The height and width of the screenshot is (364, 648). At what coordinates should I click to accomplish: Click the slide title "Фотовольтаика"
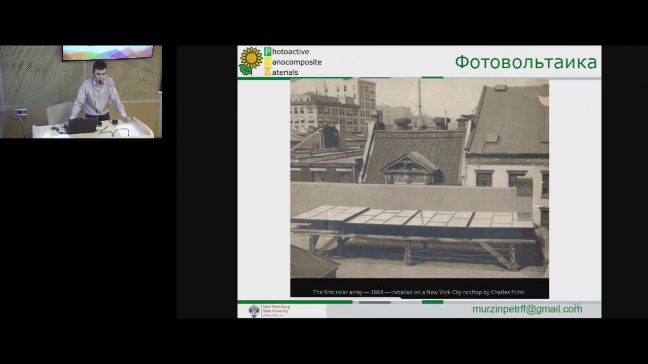point(525,62)
